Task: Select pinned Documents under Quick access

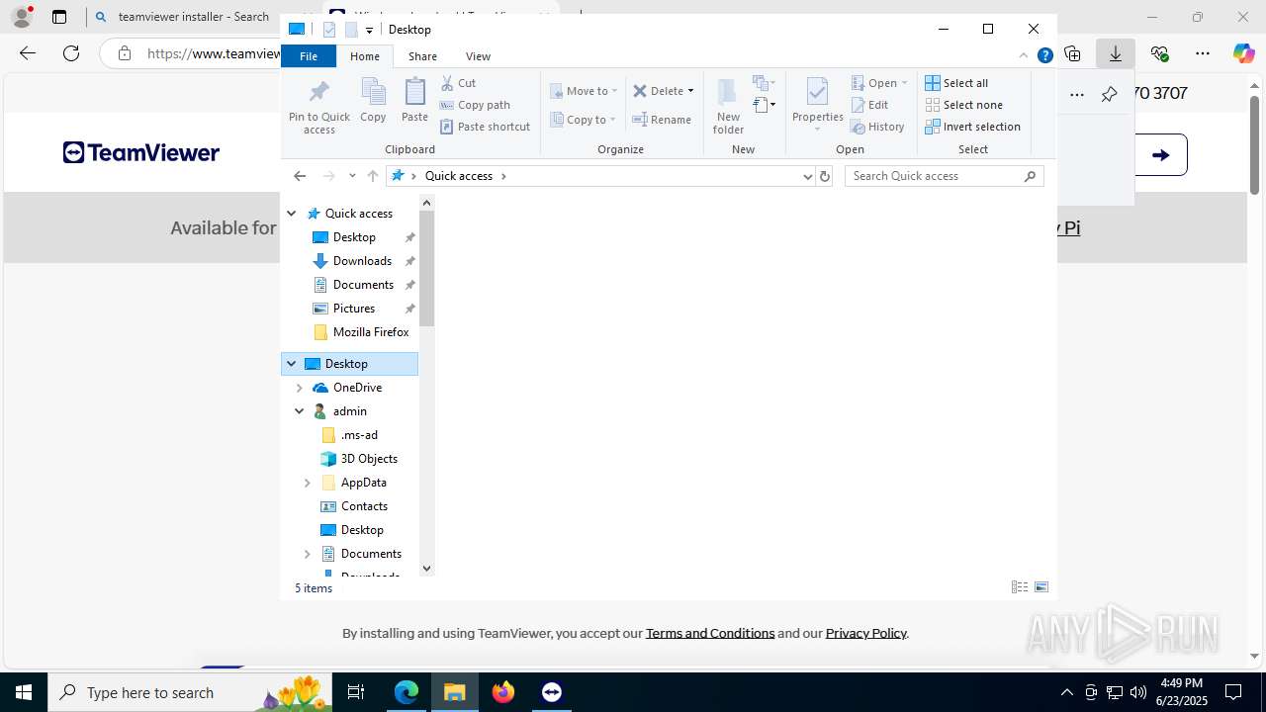Action: tap(363, 285)
